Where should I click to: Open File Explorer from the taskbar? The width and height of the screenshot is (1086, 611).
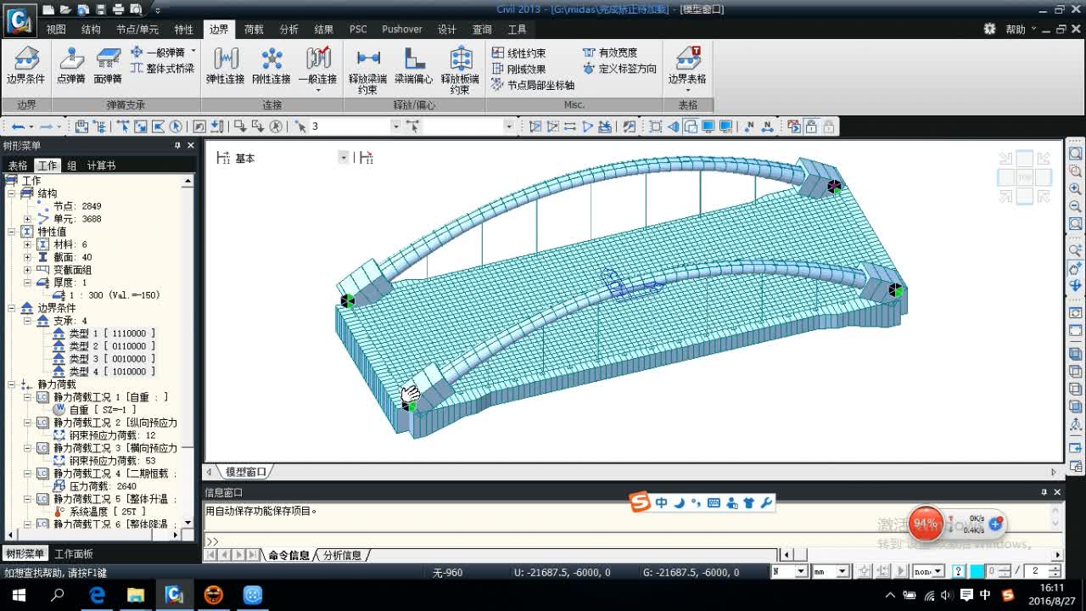click(x=136, y=595)
